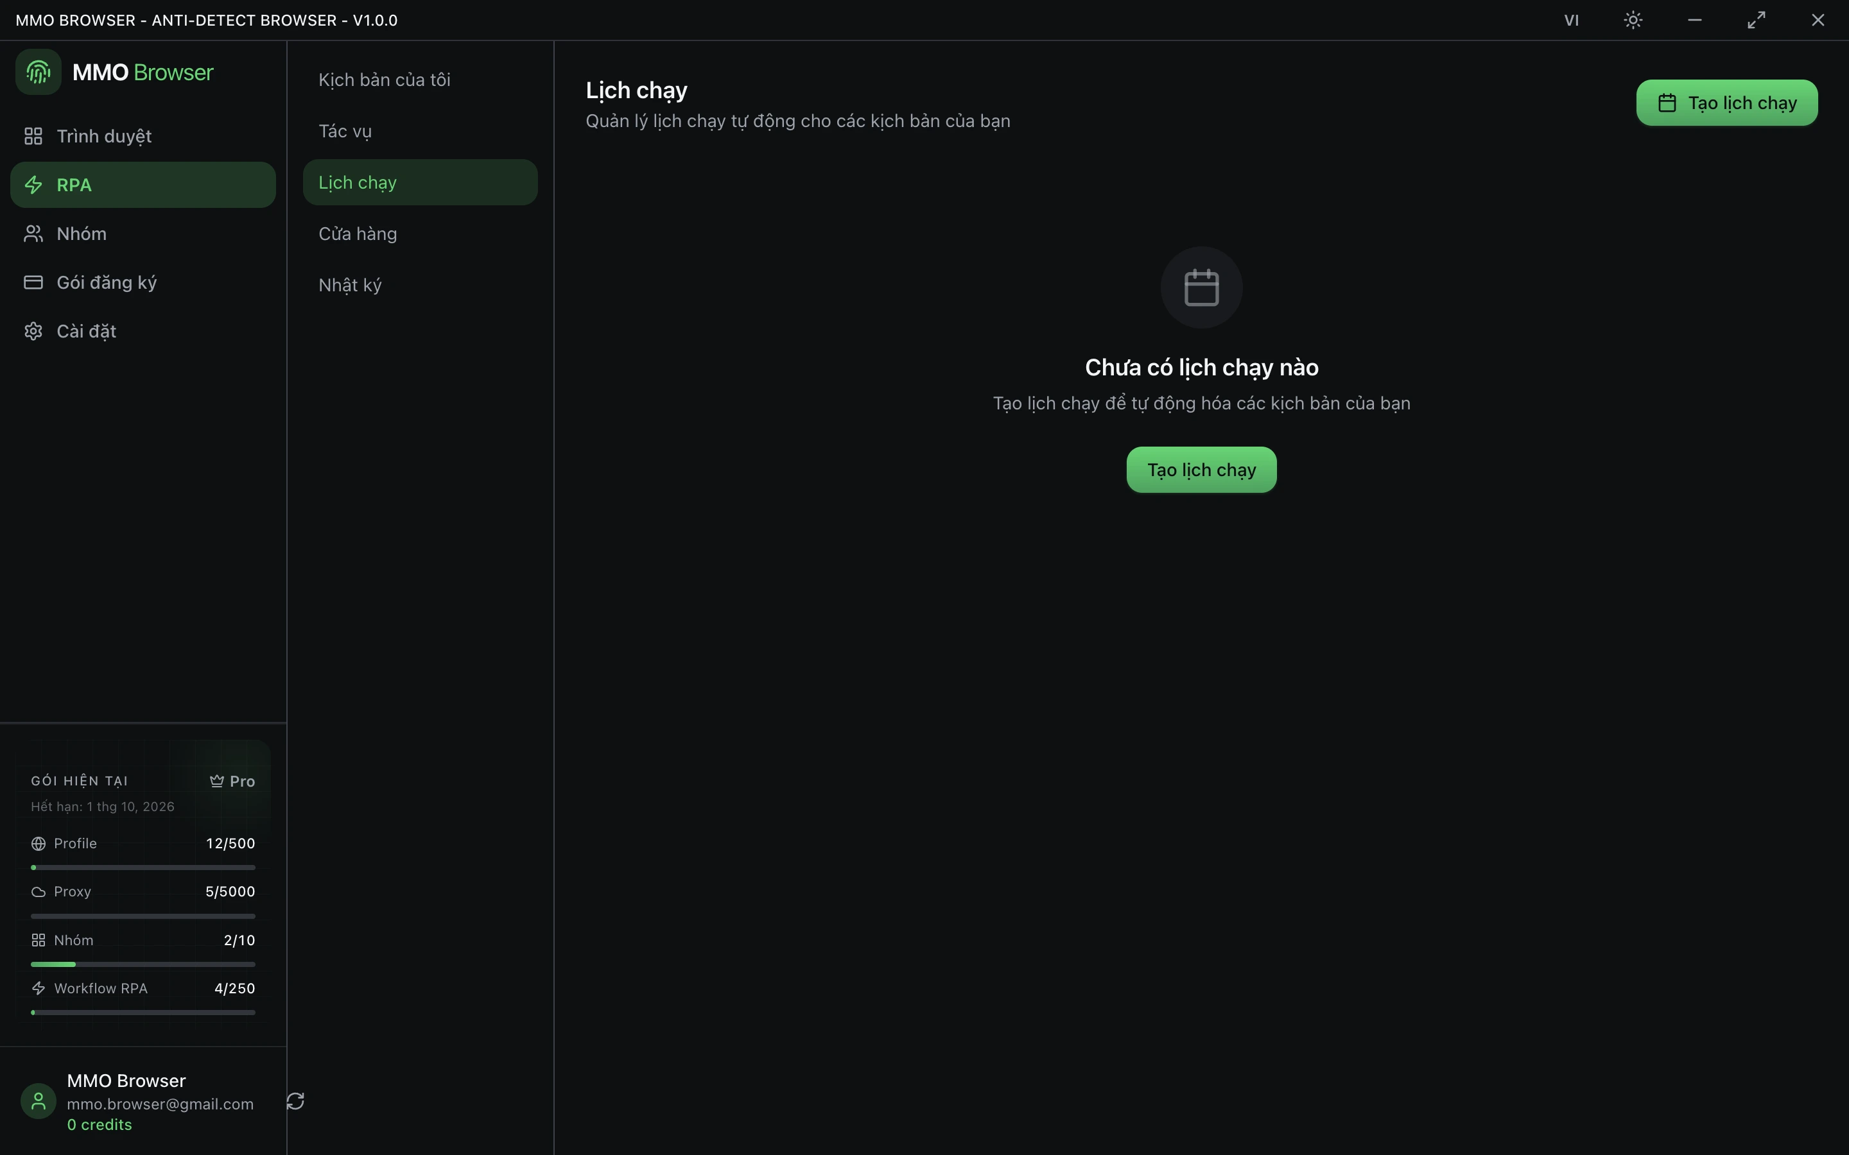Click the center Tạo lịch chạy button
Image resolution: width=1849 pixels, height=1155 pixels.
tap(1201, 470)
